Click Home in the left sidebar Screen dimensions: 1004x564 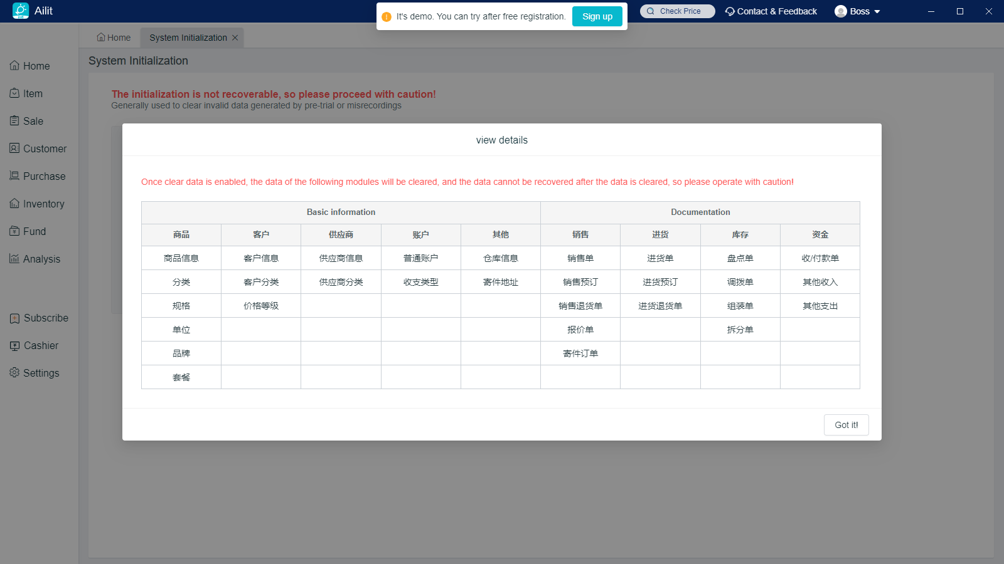[x=36, y=66]
